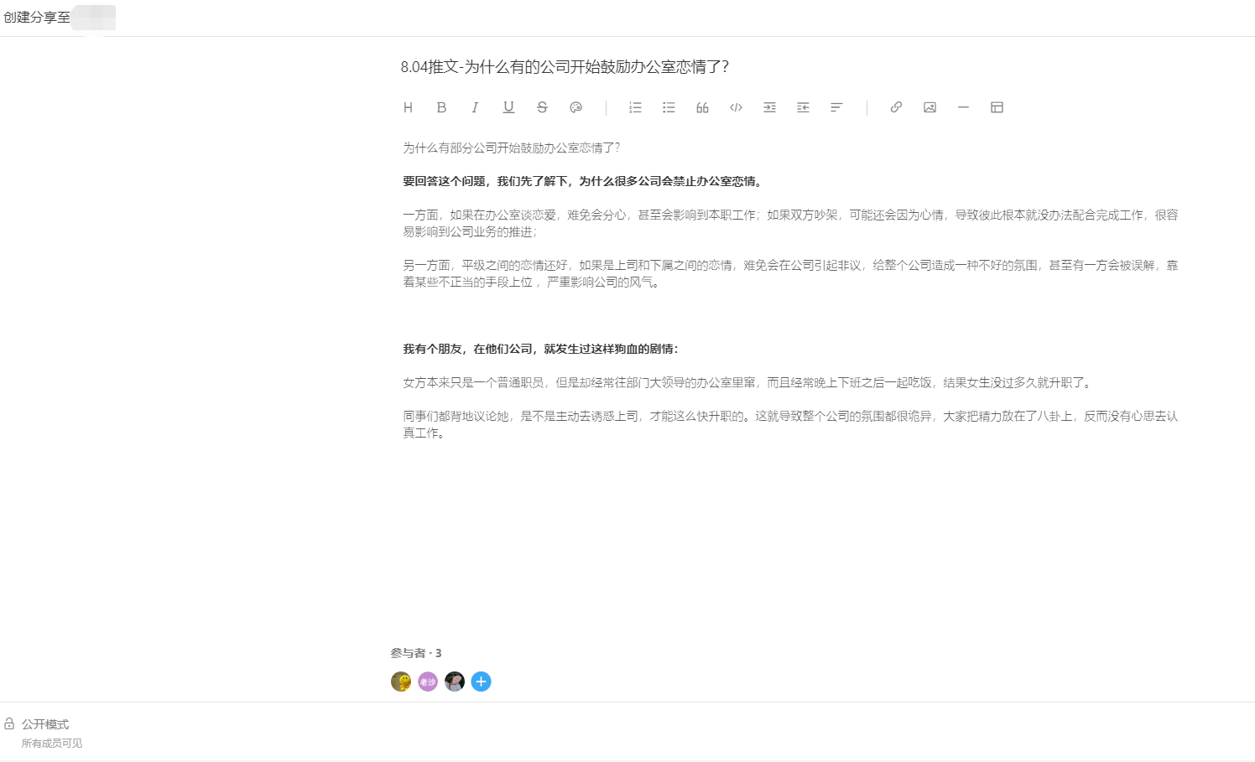The image size is (1255, 762).
Task: Apply strikethrough formatting
Action: (542, 107)
